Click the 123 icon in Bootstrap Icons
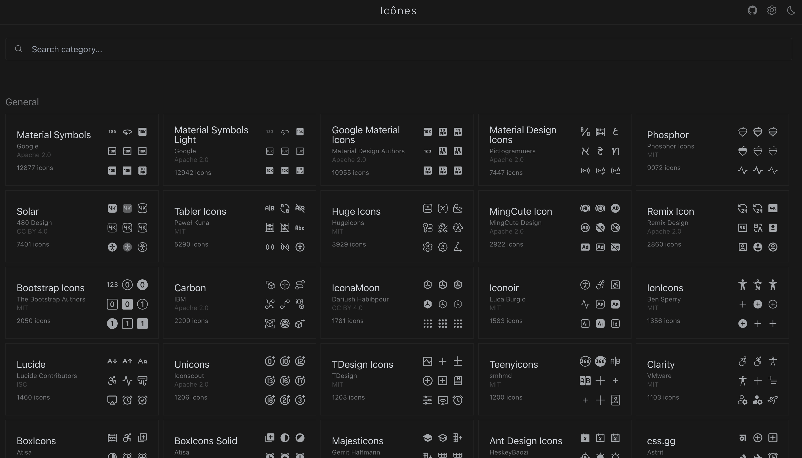This screenshot has width=802, height=458. coord(112,285)
